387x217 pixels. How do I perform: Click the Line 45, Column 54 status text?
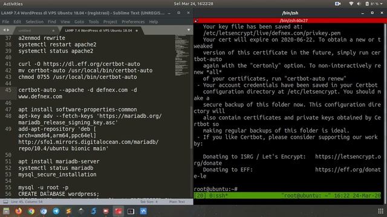click(x=27, y=202)
